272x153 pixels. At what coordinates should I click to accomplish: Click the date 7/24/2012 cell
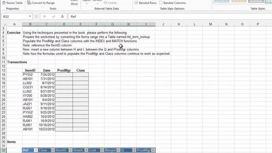tap(47, 75)
